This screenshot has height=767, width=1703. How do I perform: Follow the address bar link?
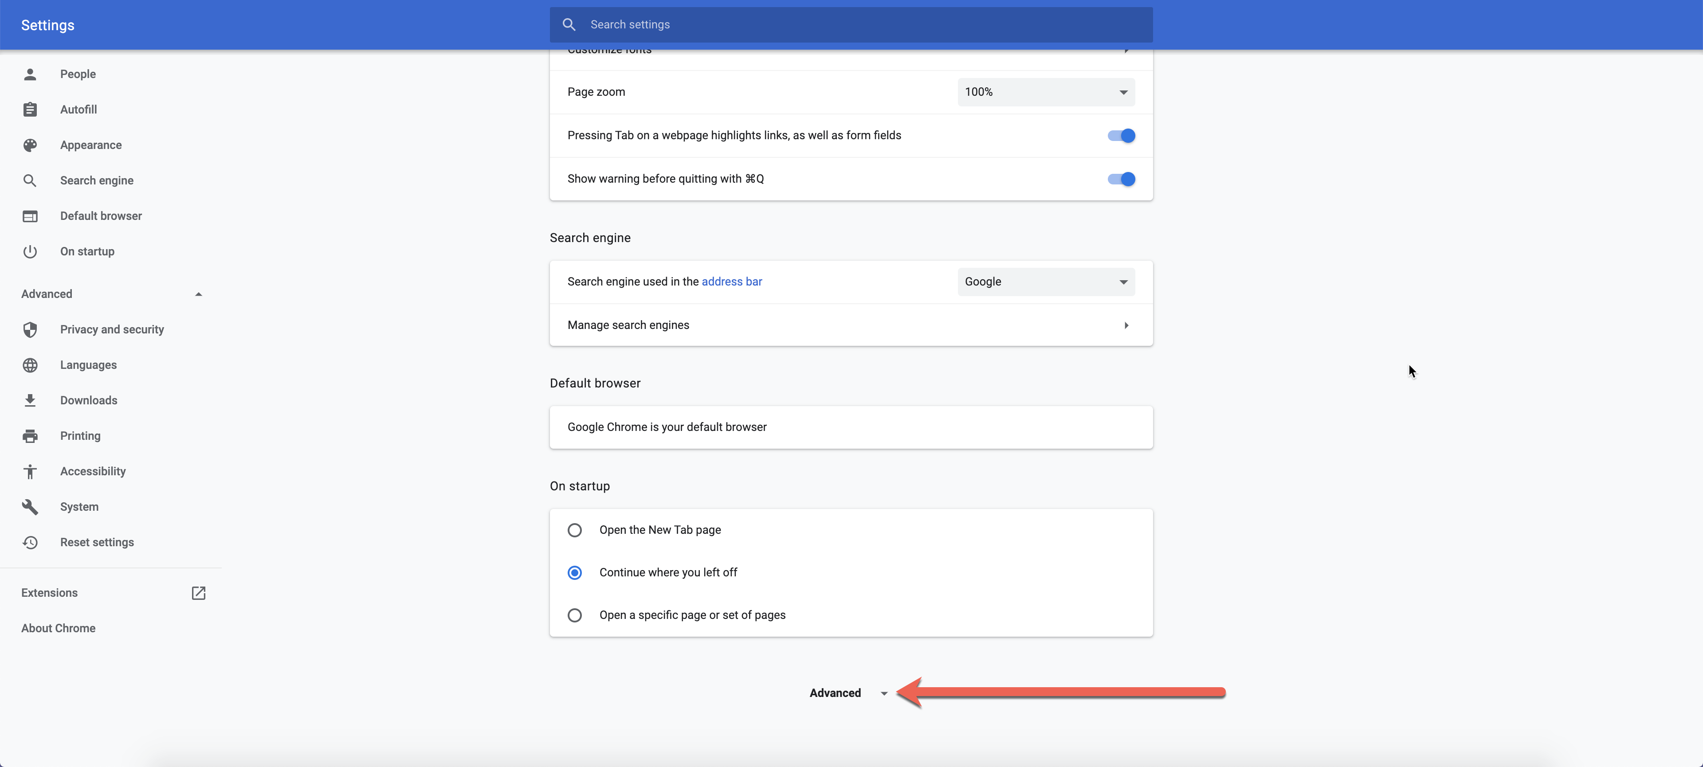click(731, 282)
